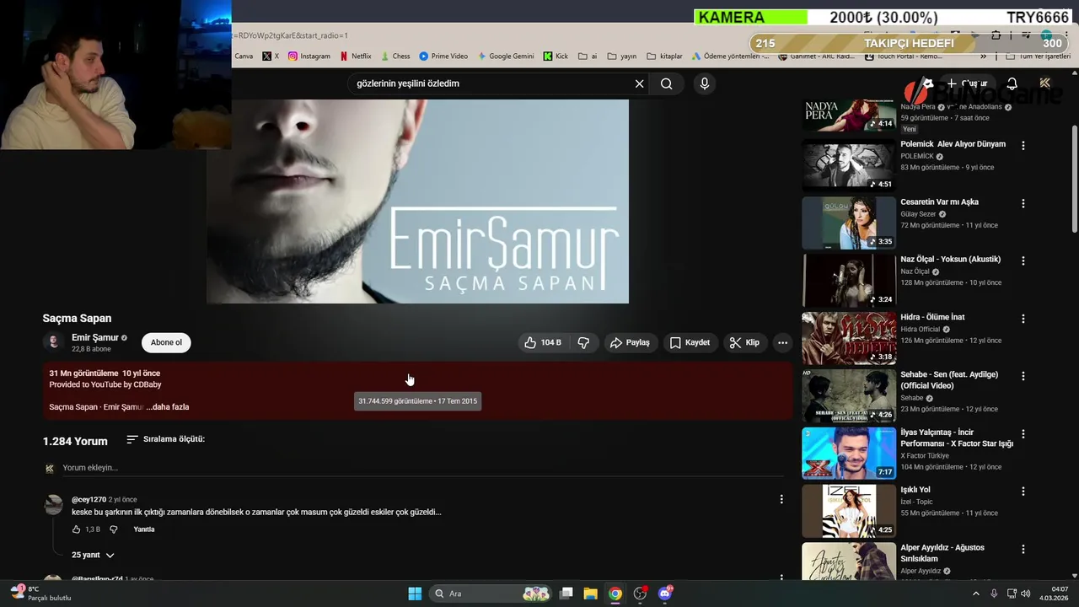This screenshot has height=607, width=1079.
Task: Expand description with ...daha fazla
Action: tap(168, 407)
